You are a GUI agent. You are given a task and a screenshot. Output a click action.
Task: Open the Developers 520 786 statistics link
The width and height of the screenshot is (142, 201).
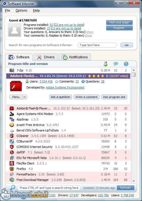click(103, 195)
